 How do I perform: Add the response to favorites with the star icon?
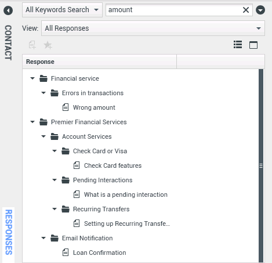[48, 45]
